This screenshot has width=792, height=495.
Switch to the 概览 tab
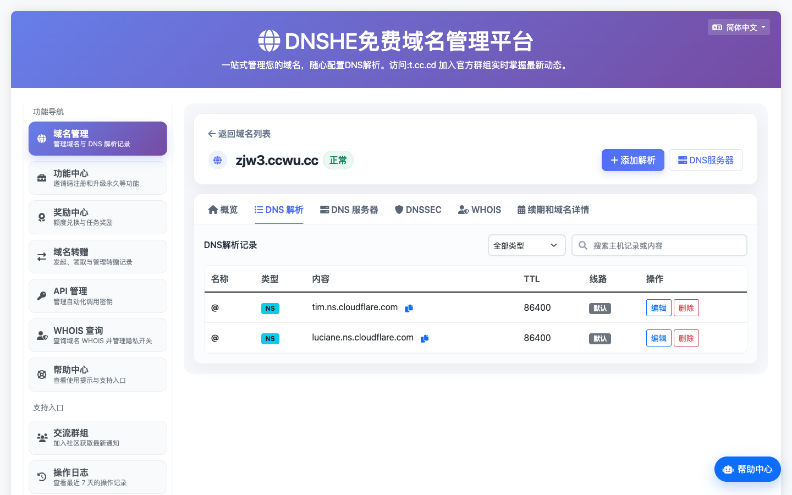223,210
